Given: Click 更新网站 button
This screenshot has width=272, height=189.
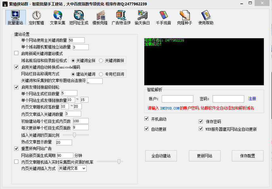Looking at the screenshot, I should click(204, 156).
